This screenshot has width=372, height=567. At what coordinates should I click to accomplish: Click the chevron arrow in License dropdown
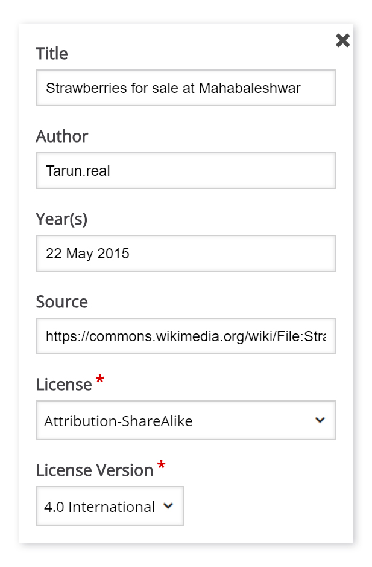pyautogui.click(x=320, y=420)
